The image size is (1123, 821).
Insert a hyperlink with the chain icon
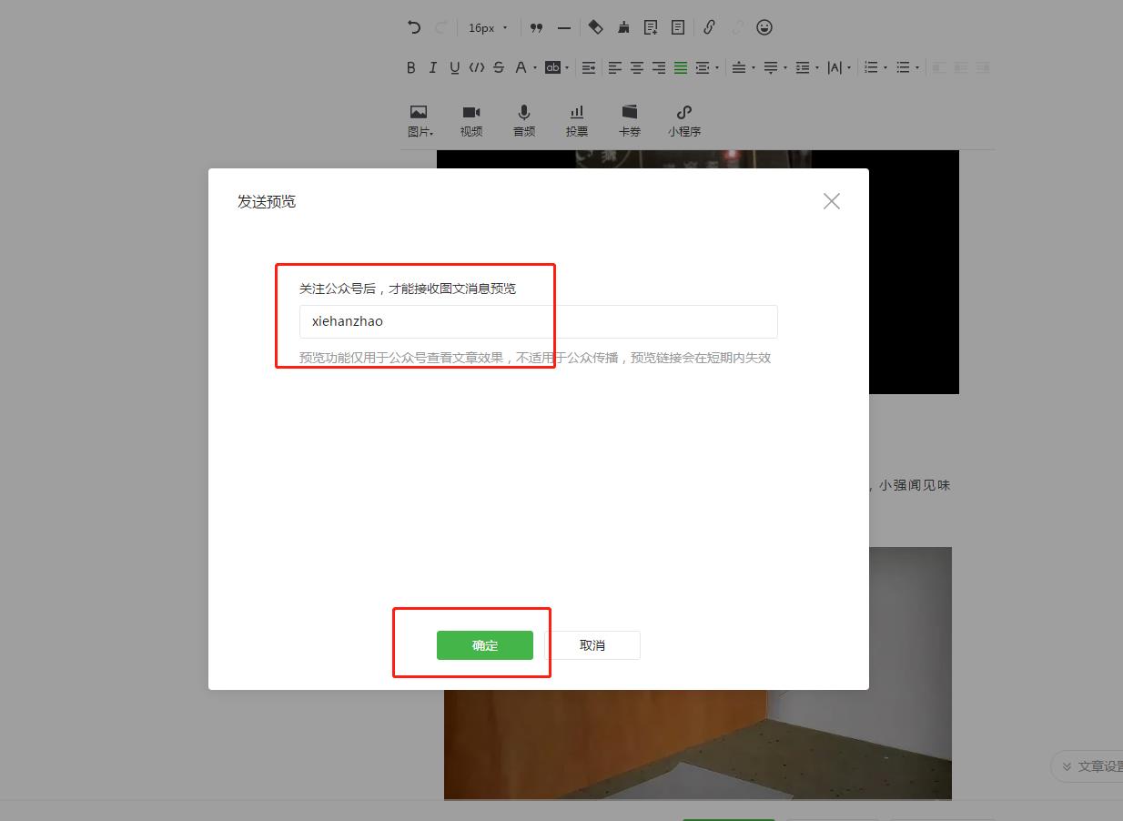point(709,27)
